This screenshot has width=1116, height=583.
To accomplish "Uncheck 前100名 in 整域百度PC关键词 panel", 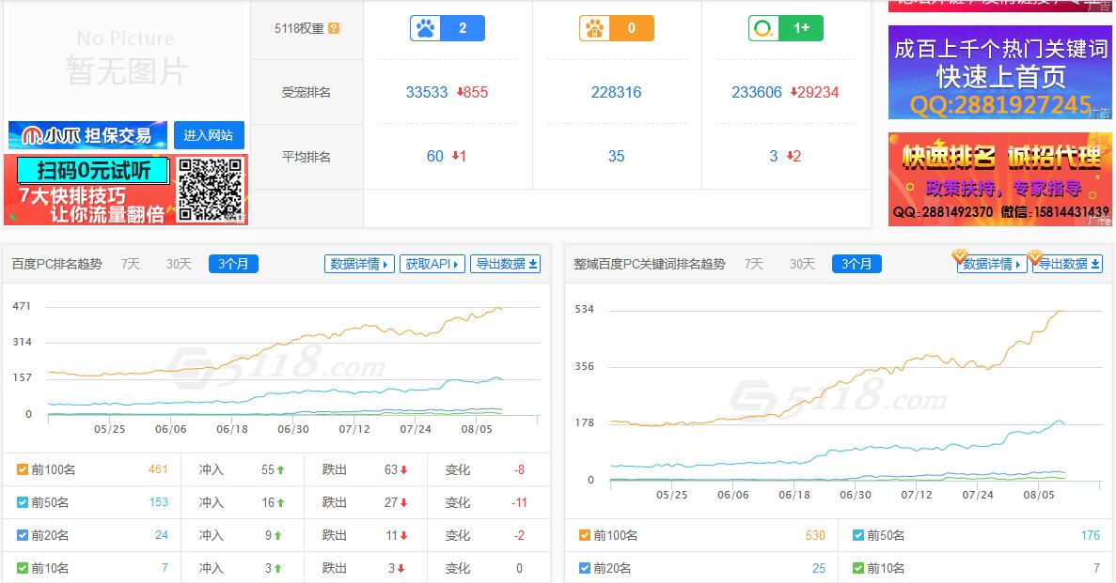I will (x=585, y=535).
